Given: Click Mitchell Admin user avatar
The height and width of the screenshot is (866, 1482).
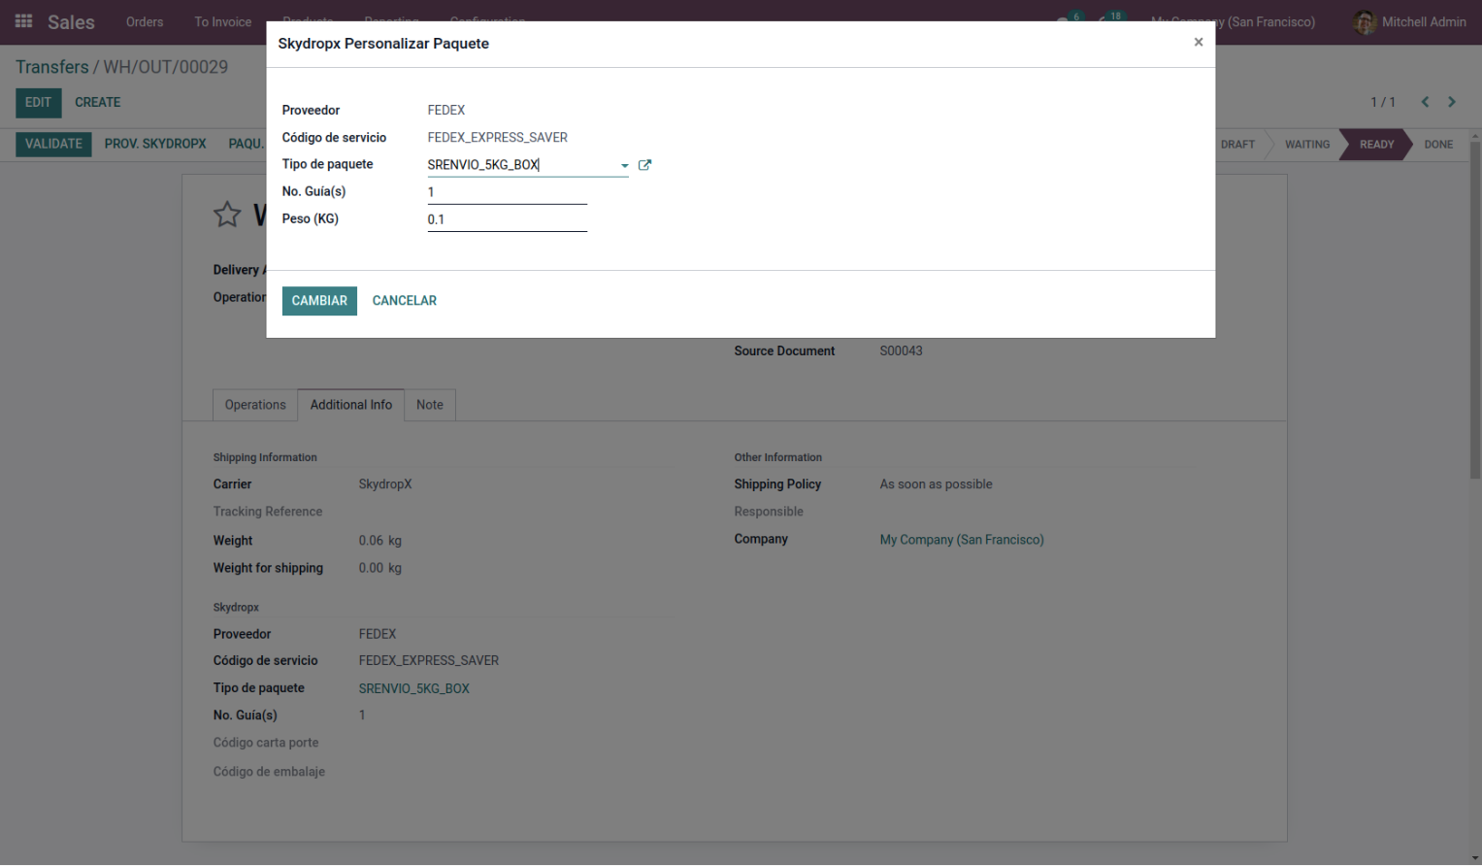Looking at the screenshot, I should point(1364,21).
